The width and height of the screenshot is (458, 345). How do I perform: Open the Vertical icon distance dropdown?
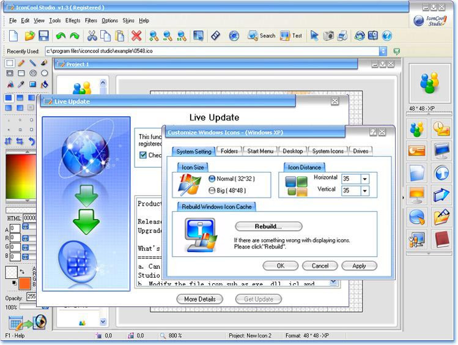(365, 191)
